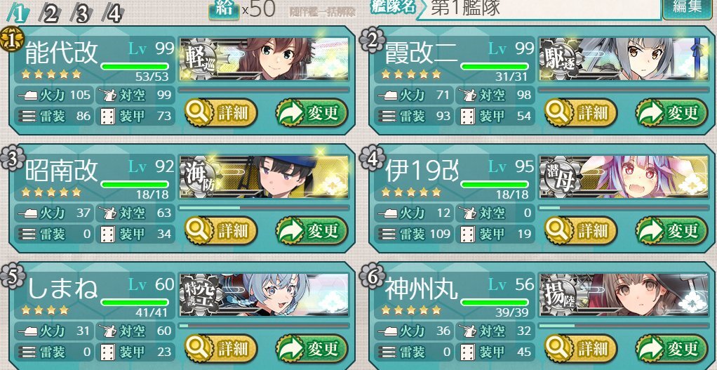717x370 pixels.
Task: Click the 給 resupply icon
Action: 224,10
